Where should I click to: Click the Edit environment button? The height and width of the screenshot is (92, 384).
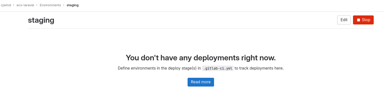[x=344, y=20]
